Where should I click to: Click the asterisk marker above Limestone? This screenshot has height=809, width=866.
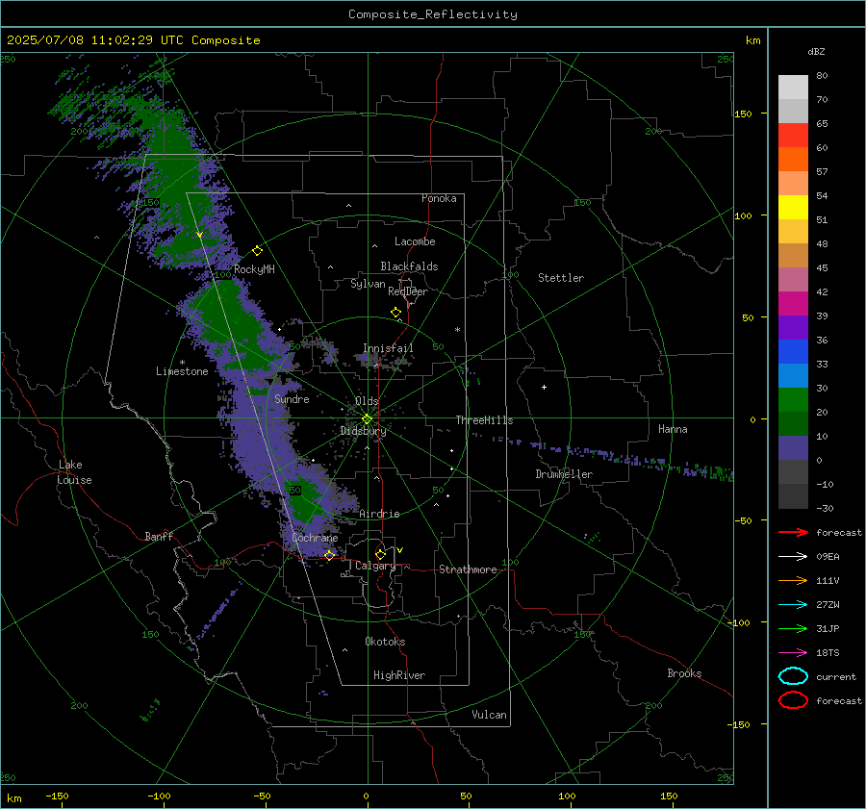[182, 363]
